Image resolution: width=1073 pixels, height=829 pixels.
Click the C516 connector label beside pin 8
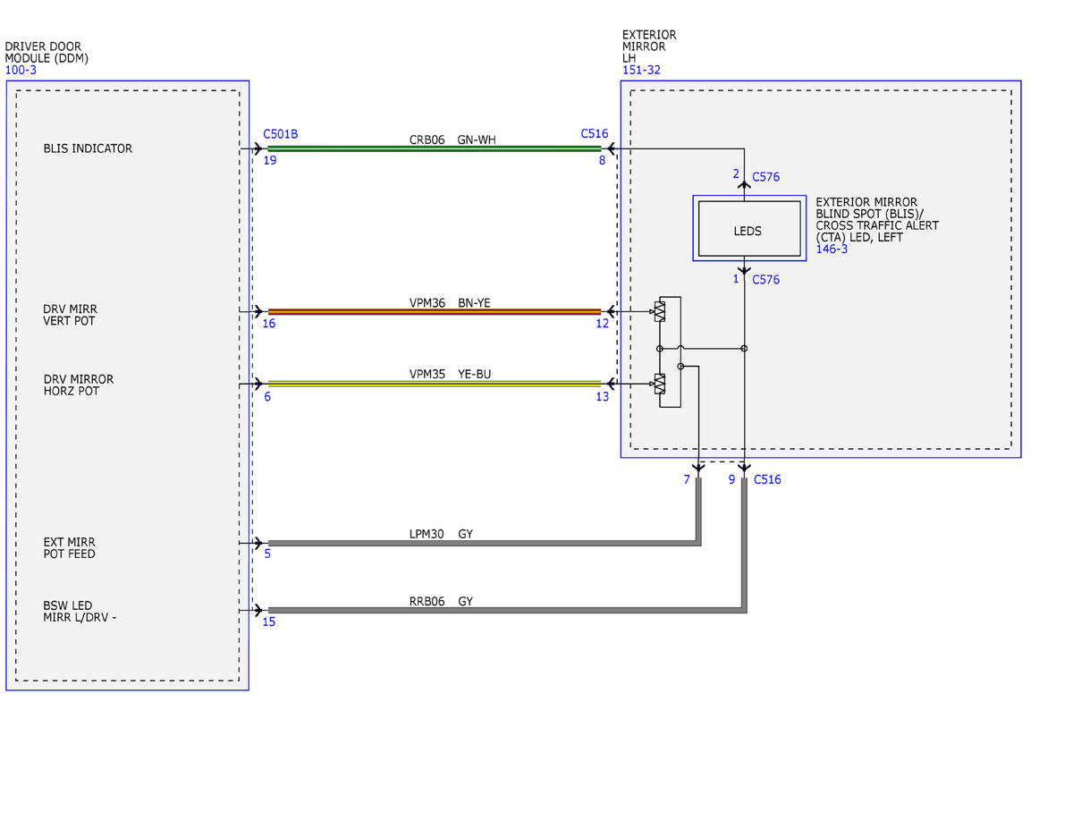click(595, 134)
